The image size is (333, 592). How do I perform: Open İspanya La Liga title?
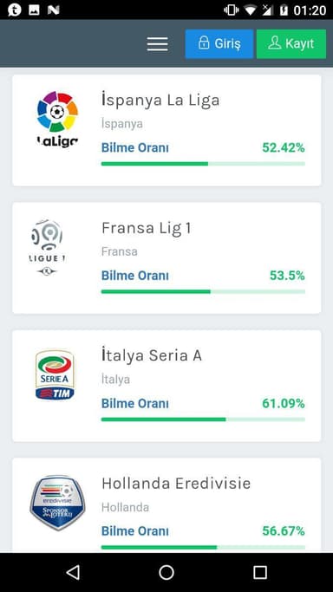[x=160, y=101]
